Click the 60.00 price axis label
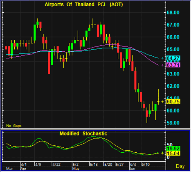The width and height of the screenshot is (191, 172). point(173,110)
